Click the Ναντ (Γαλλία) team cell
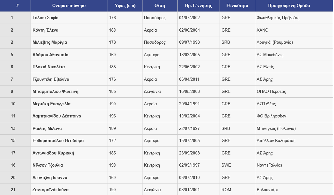334x195 pixels. click(269, 165)
